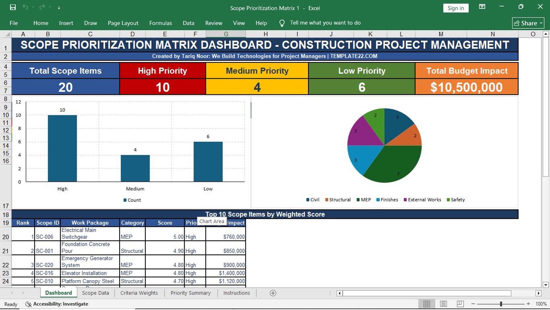Click the next sheet navigation arrow
Image resolution: width=550 pixels, height=310 pixels.
(23, 293)
